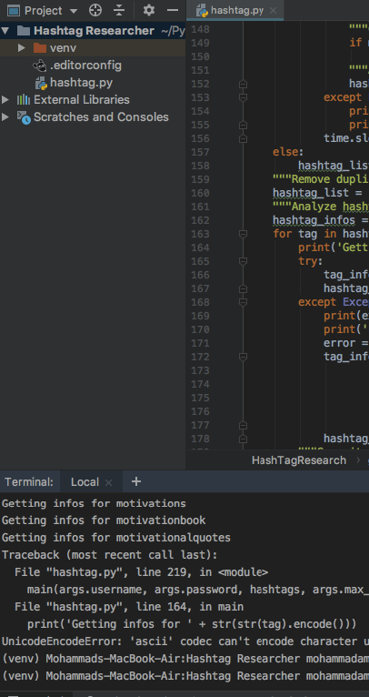Viewport: 369px width, 697px height.
Task: Expand the venv folder
Action: point(21,47)
